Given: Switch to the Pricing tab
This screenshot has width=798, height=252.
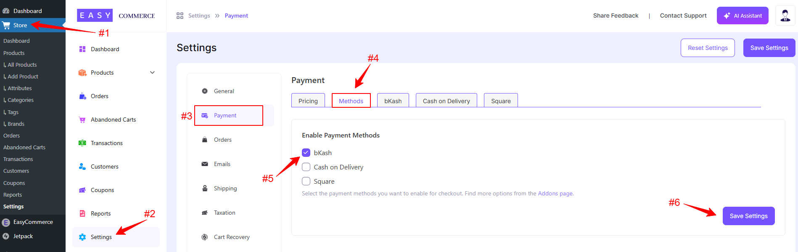Looking at the screenshot, I should click(x=308, y=101).
